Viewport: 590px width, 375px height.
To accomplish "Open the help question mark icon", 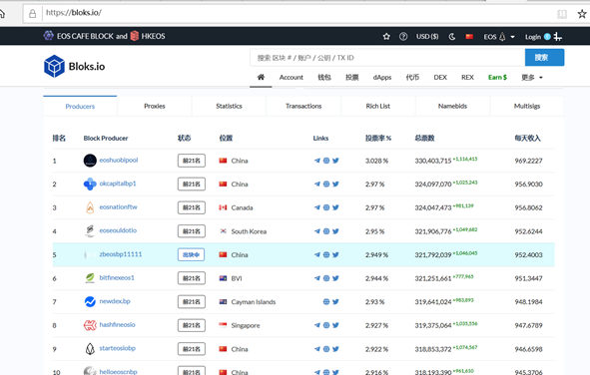I will click(403, 37).
